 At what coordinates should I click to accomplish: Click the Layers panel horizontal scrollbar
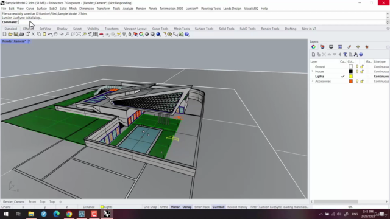[336, 201]
